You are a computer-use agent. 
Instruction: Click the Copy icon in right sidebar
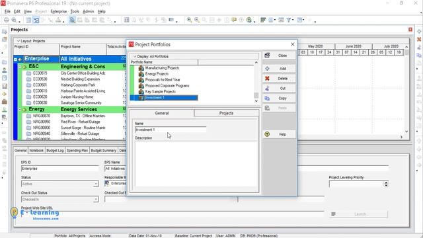[419, 55]
